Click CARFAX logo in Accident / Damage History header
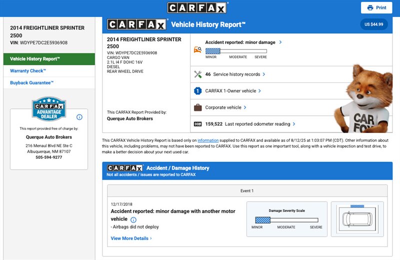 [124, 168]
